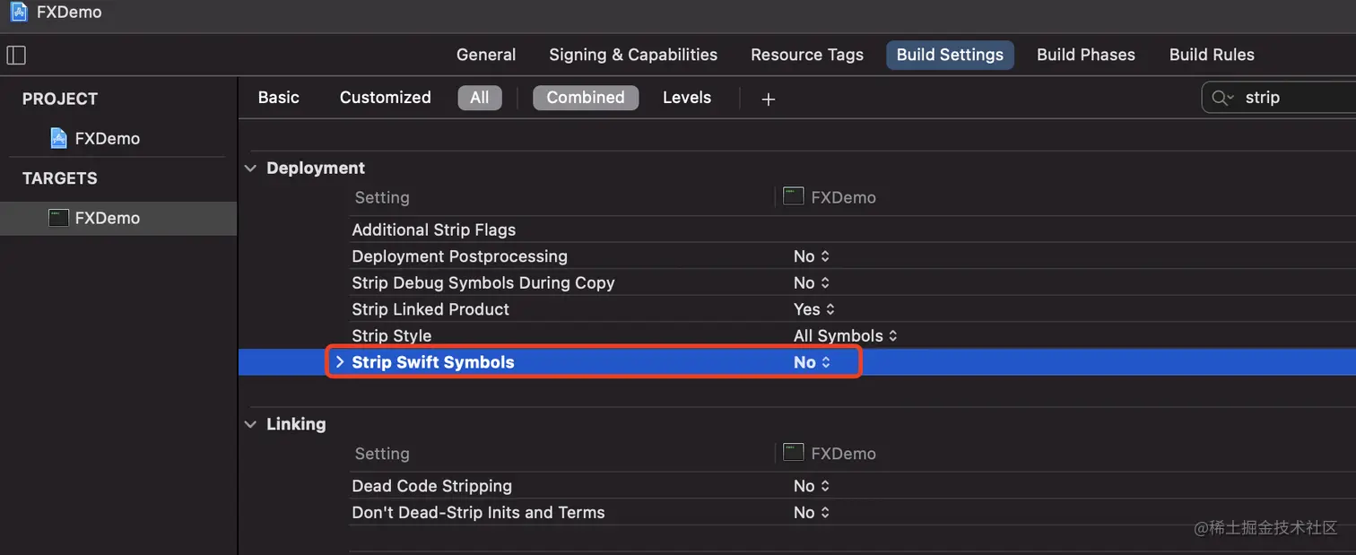The image size is (1356, 555).
Task: Toggle the navigator sidebar panel icon
Action: click(16, 55)
